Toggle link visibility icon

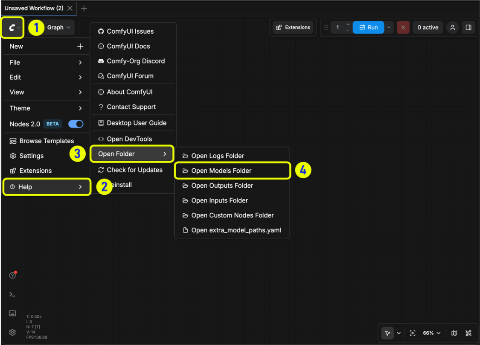tap(468, 333)
